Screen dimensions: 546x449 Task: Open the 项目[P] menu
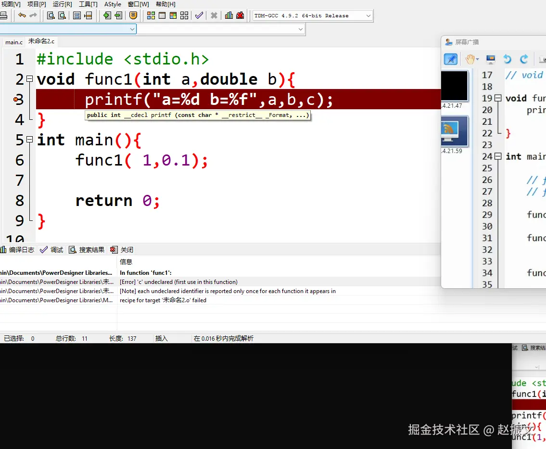click(x=37, y=4)
